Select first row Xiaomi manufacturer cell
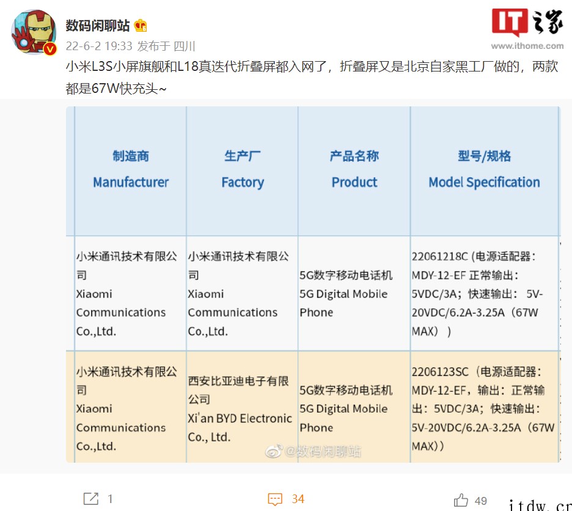The width and height of the screenshot is (572, 511). pyautogui.click(x=131, y=293)
